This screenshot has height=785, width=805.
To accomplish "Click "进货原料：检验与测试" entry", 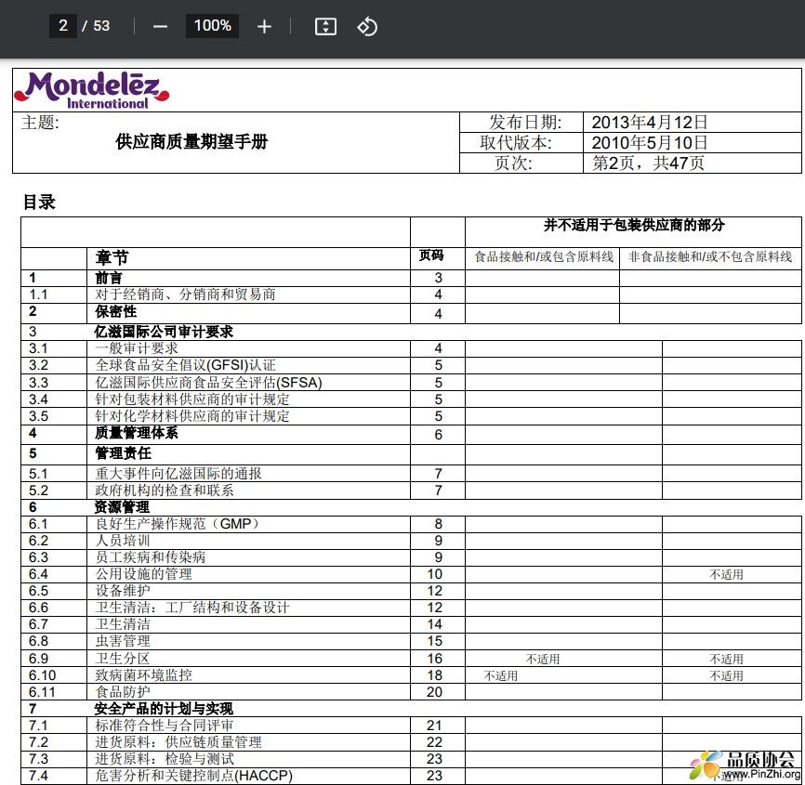I will click(x=165, y=759).
